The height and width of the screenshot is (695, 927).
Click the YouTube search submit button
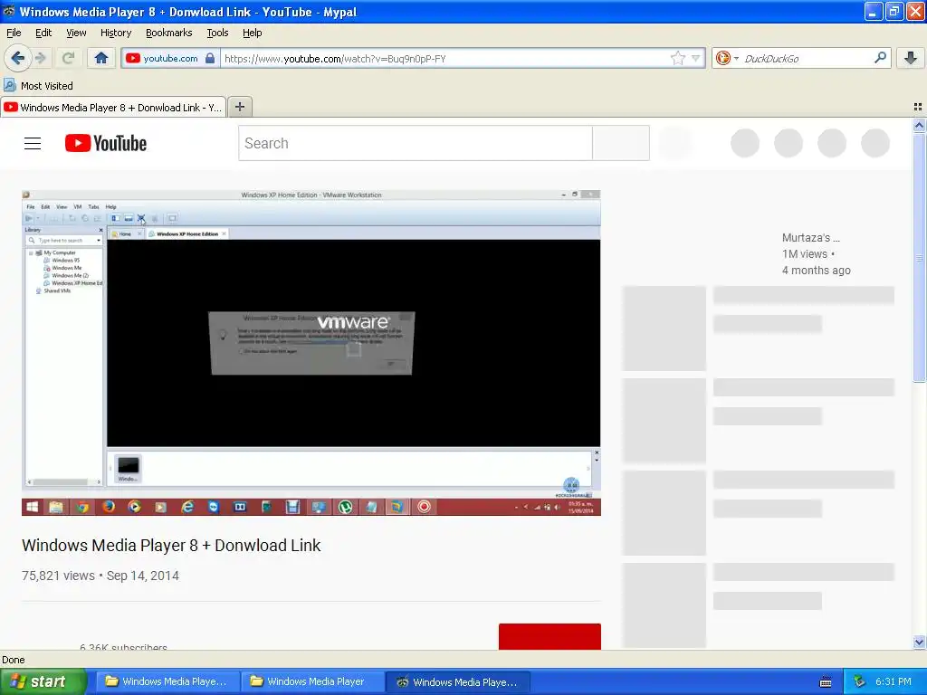click(x=621, y=143)
